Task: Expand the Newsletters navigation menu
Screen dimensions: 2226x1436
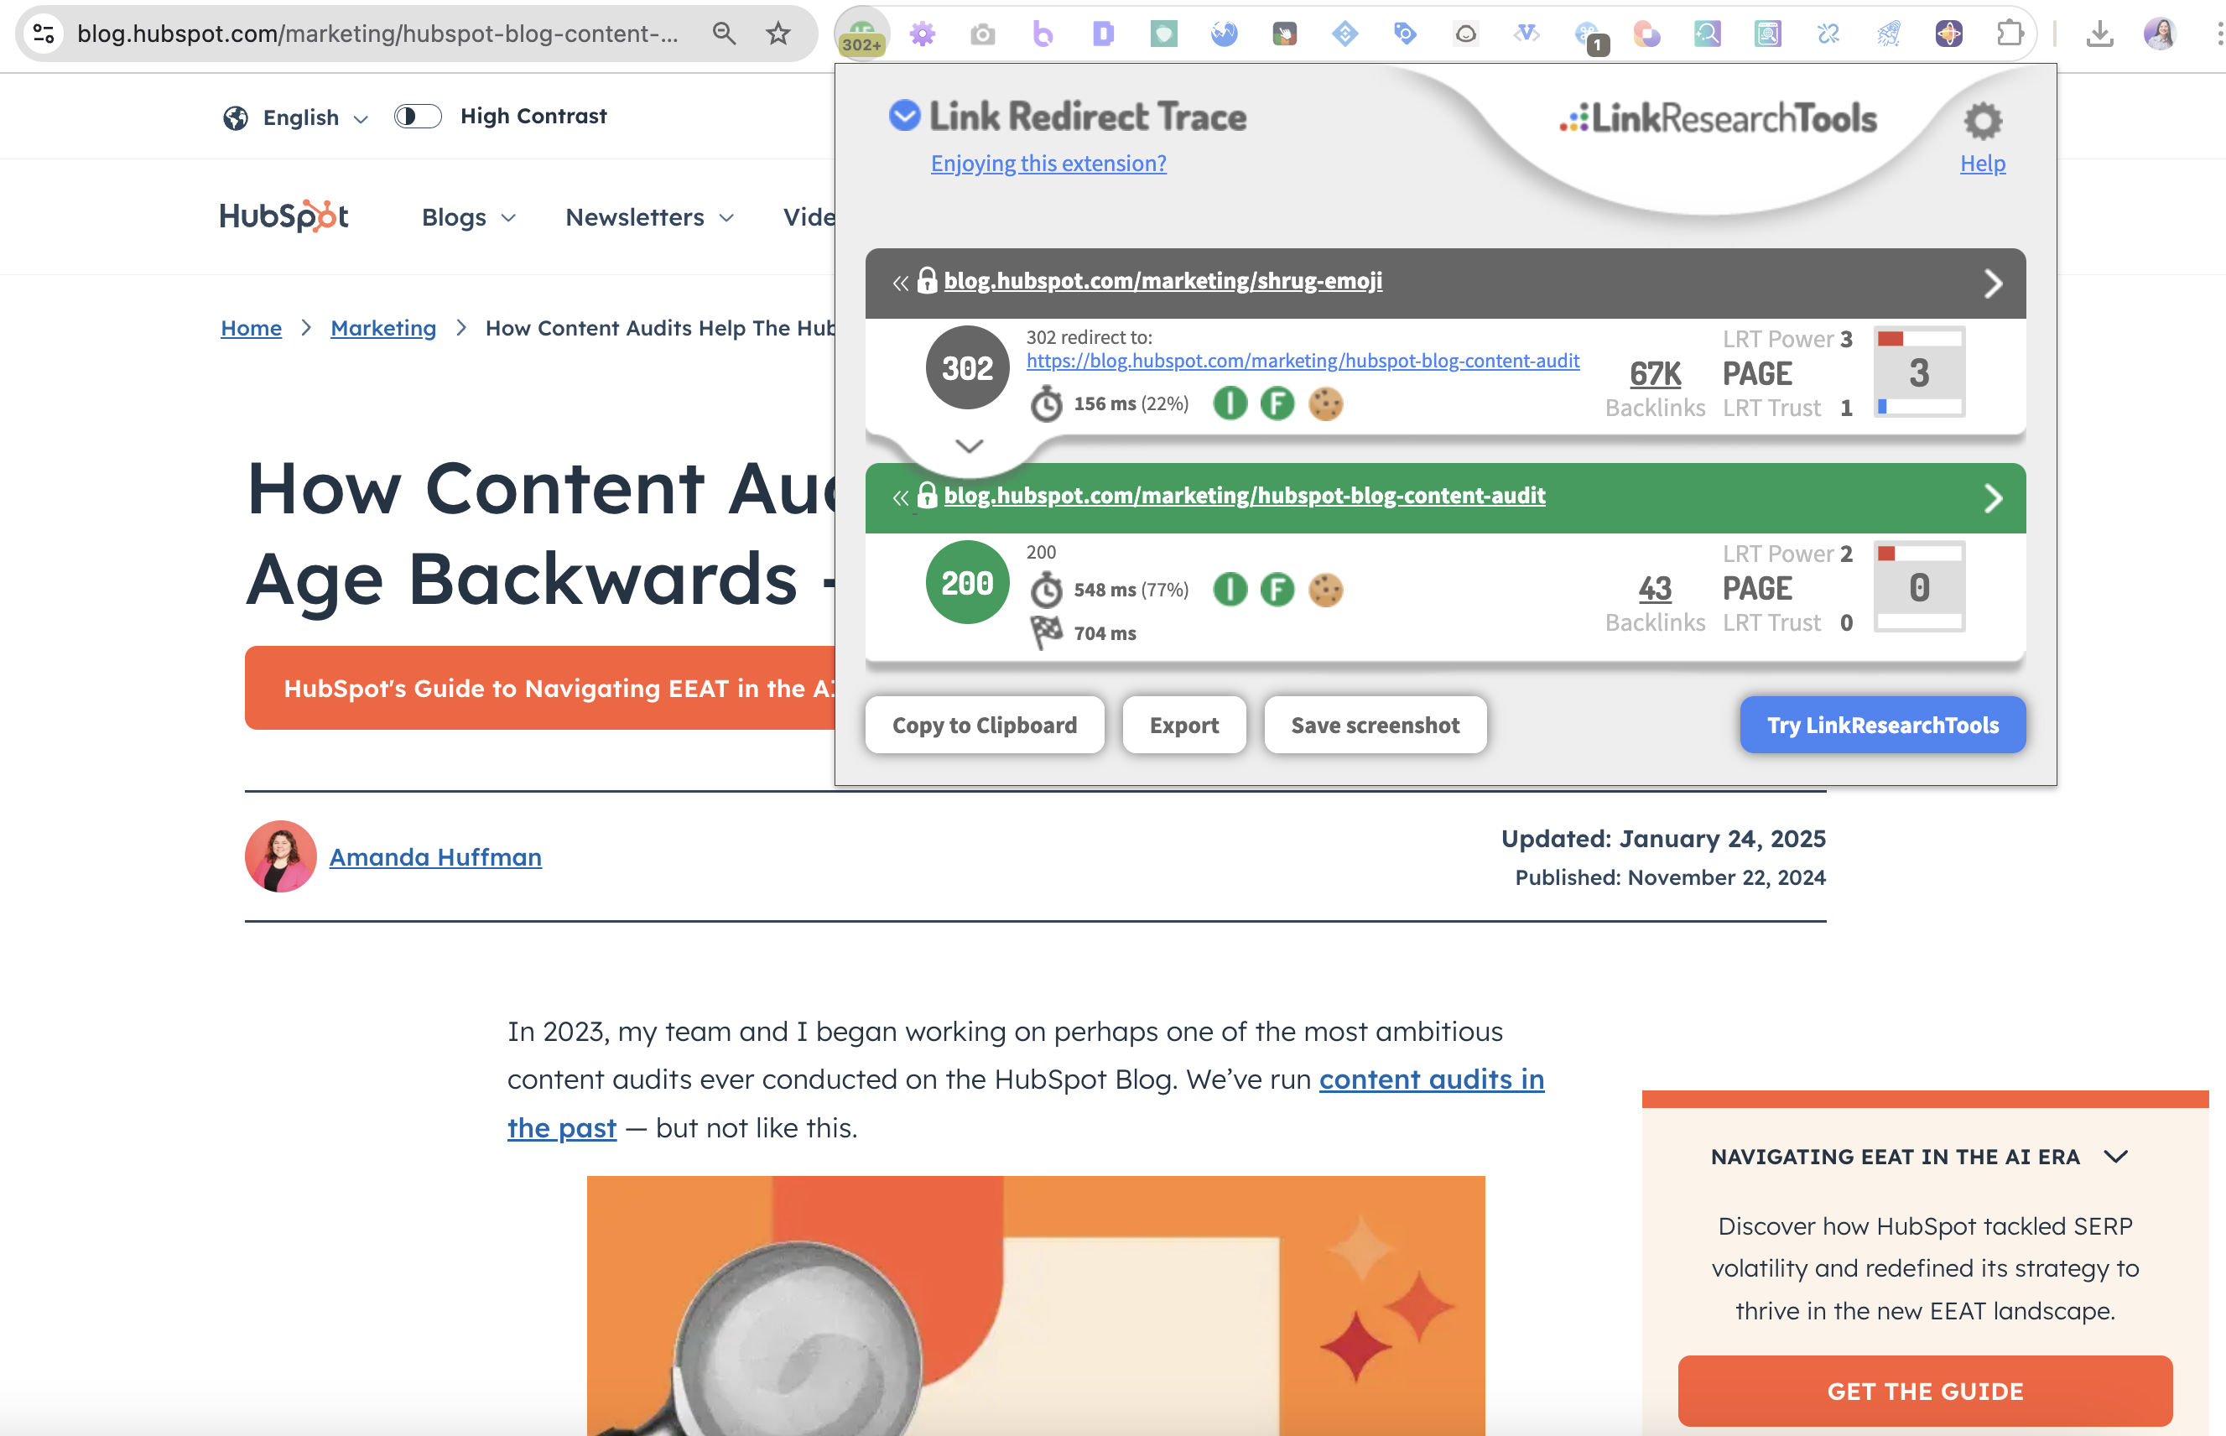Action: tap(650, 217)
